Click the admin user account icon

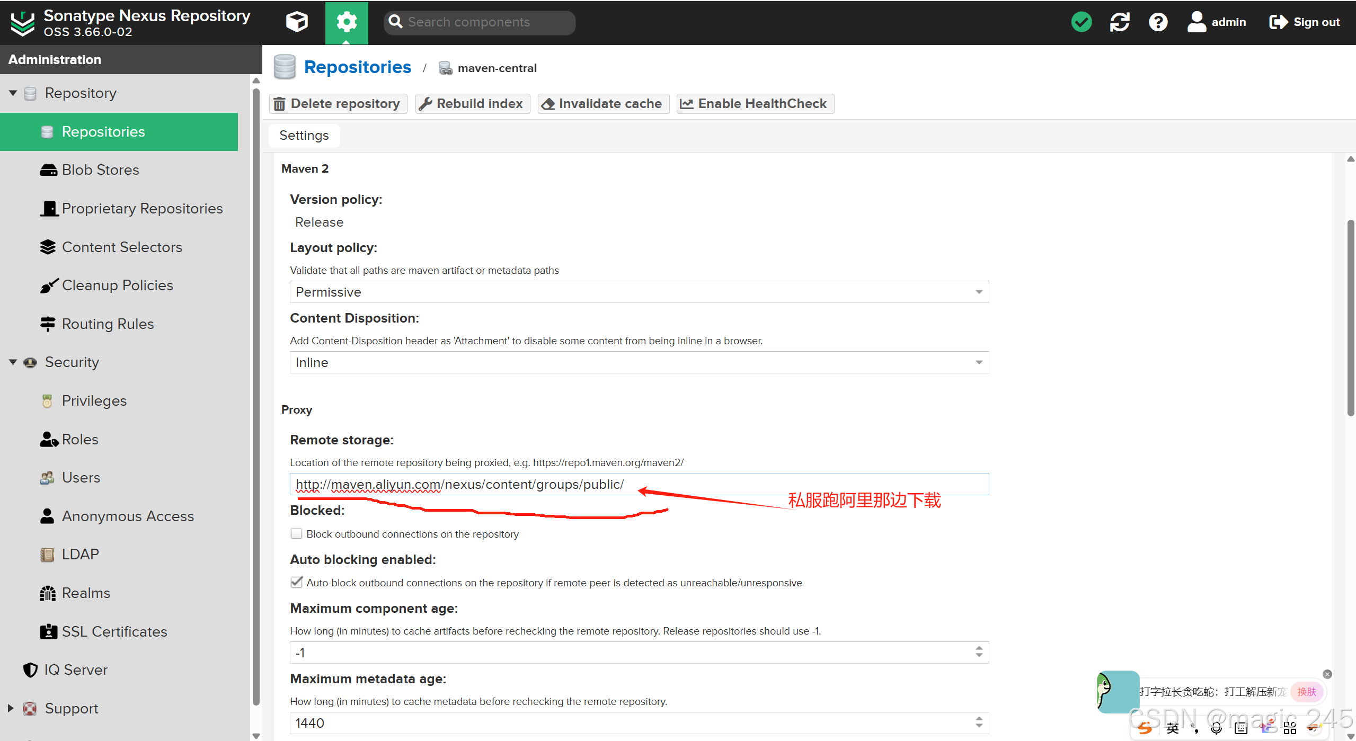(1197, 22)
